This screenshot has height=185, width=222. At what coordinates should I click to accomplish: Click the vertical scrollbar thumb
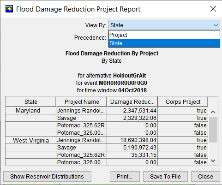coord(213,130)
